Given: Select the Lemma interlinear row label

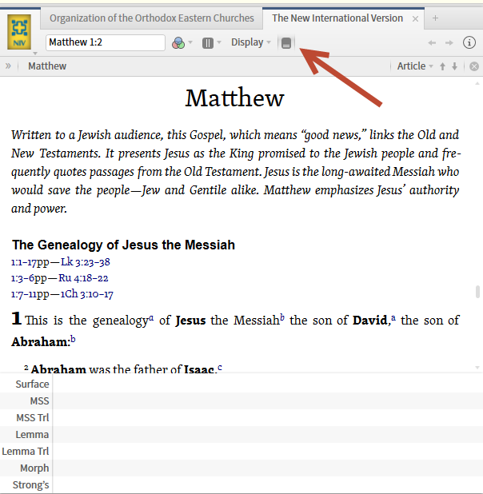Looking at the screenshot, I should point(32,435).
